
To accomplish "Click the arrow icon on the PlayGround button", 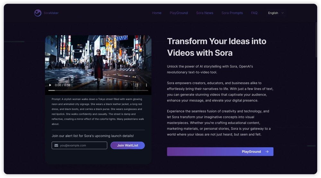I will tap(267, 152).
